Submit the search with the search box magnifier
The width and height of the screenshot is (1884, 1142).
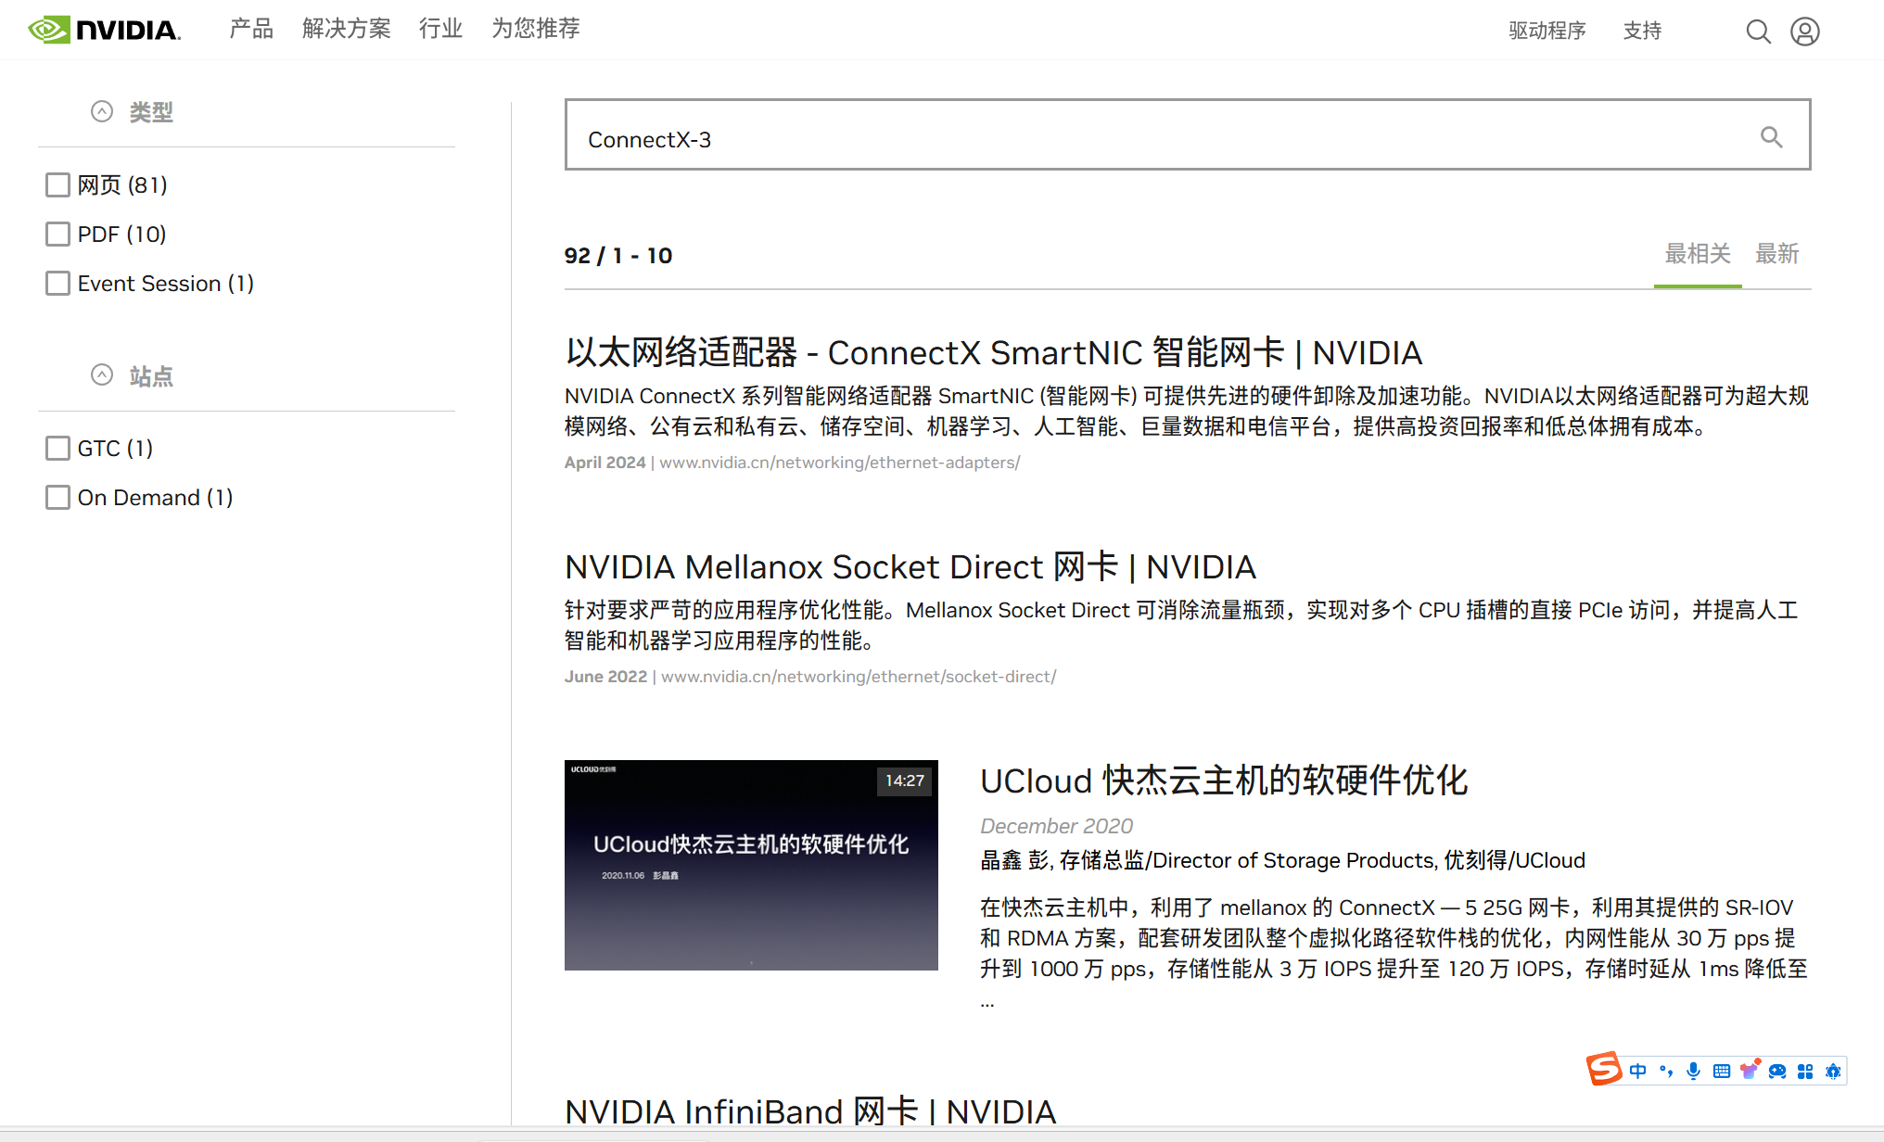point(1771,137)
